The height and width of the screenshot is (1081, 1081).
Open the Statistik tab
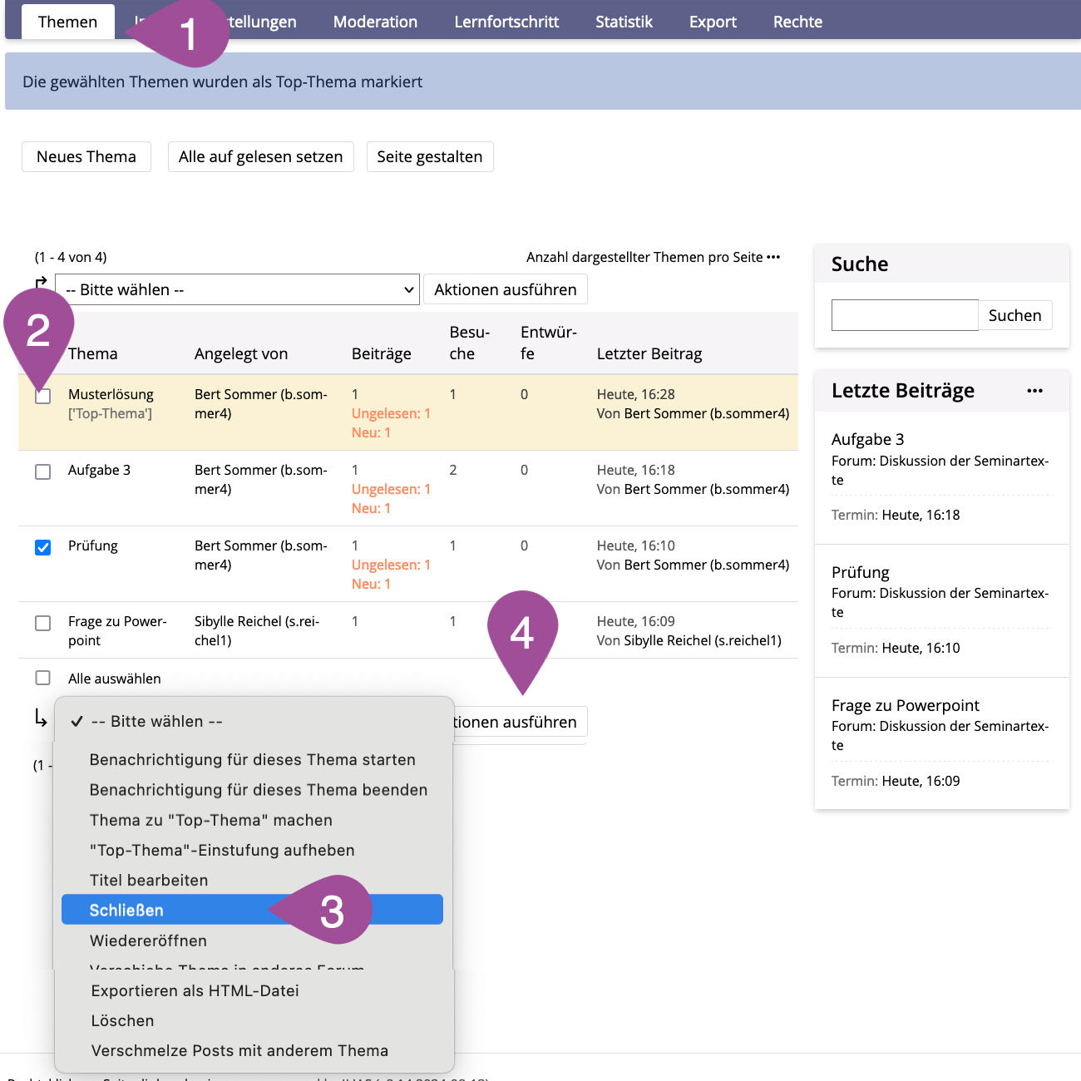[624, 22]
